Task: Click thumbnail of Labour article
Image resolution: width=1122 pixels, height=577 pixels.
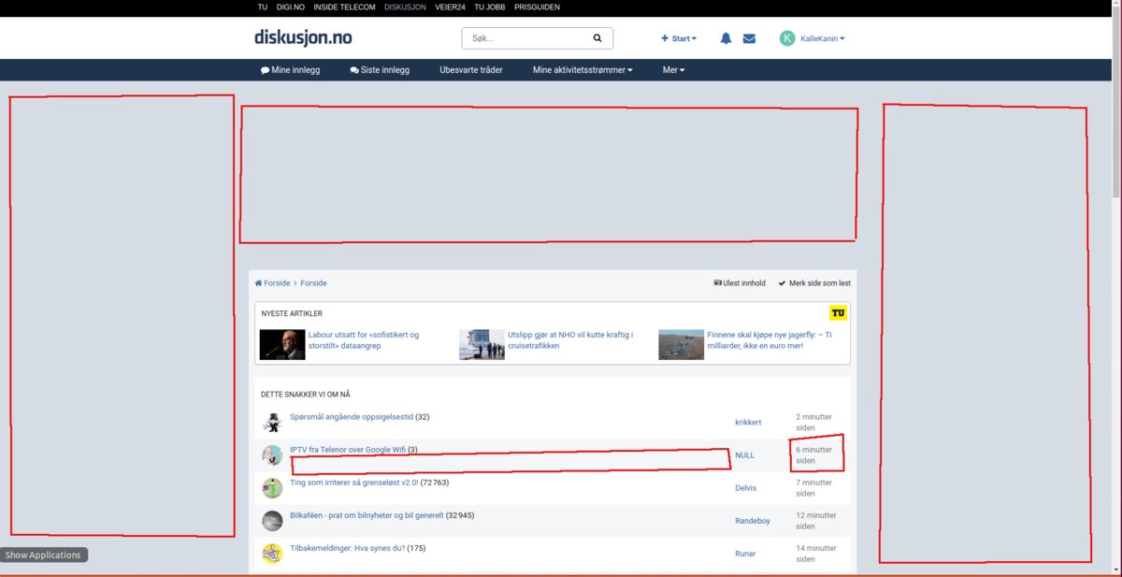Action: coord(282,344)
